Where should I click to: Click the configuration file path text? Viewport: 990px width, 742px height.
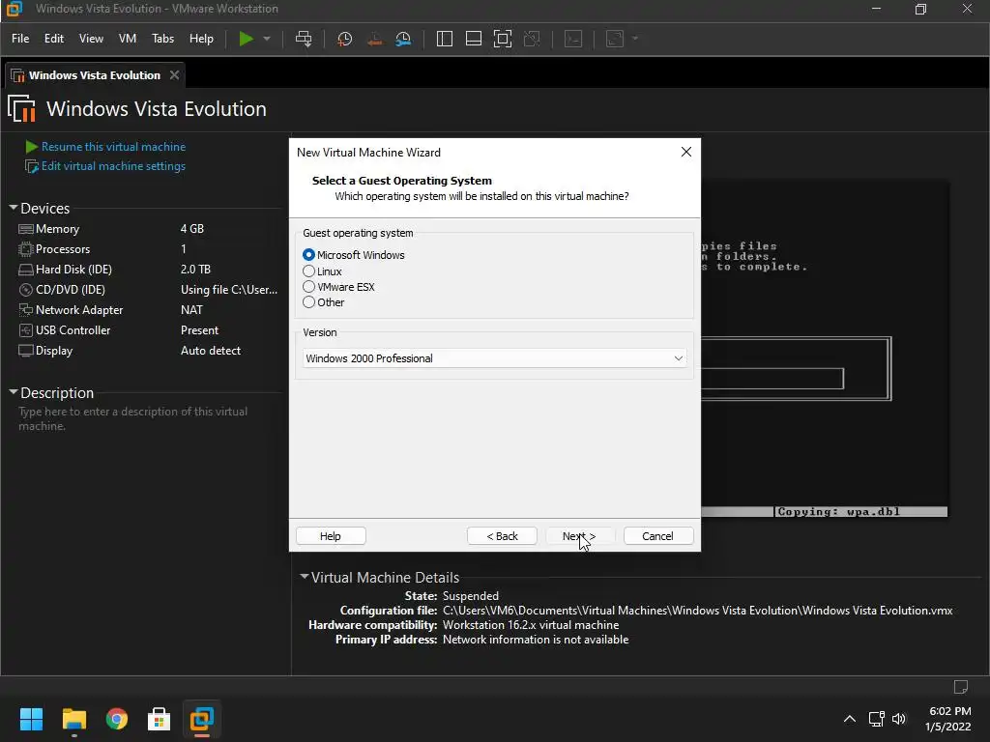coord(698,611)
